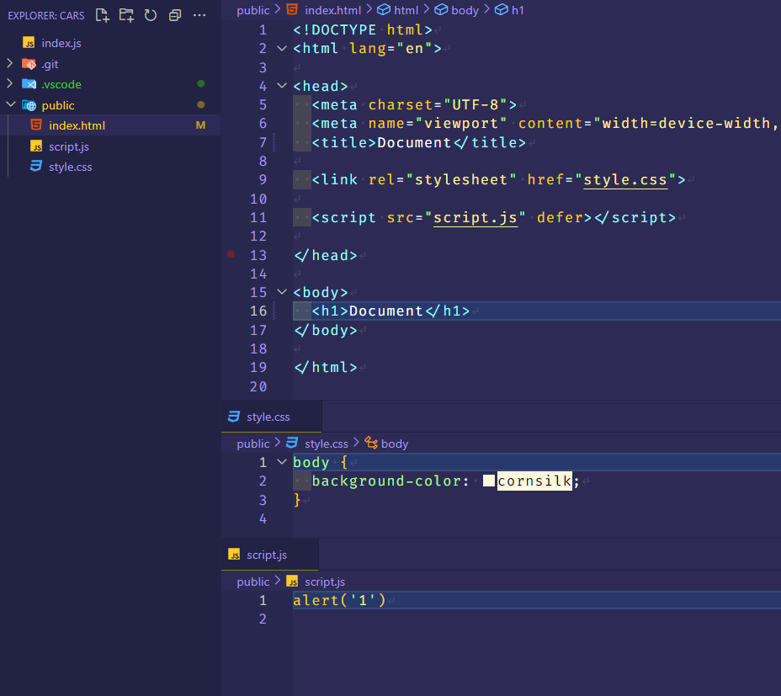The width and height of the screenshot is (781, 696).
Task: Open the script.js src link on line 11
Action: point(476,218)
